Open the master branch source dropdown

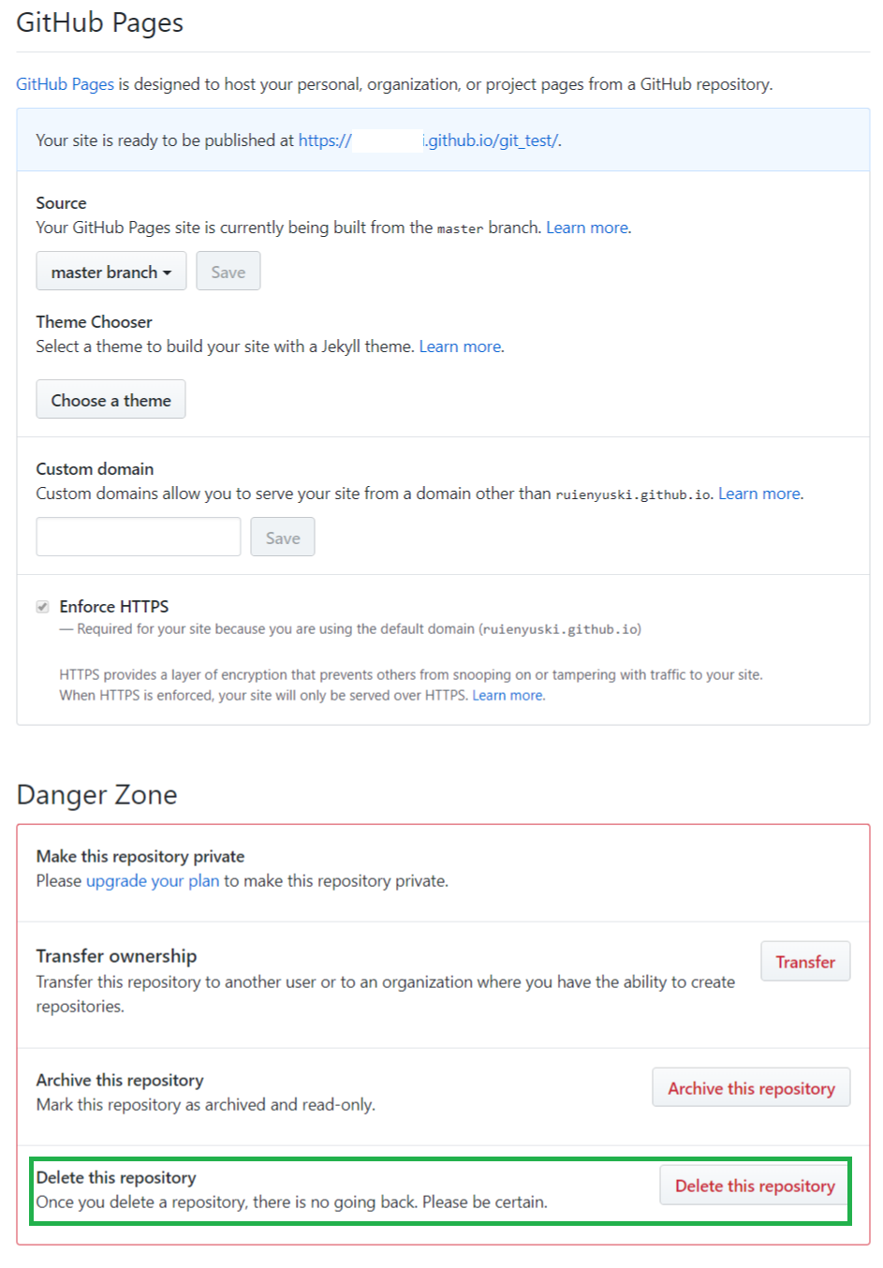click(x=110, y=272)
